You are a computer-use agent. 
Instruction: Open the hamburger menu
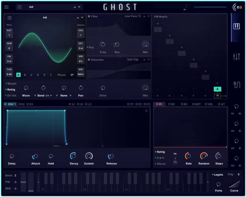click(x=6, y=7)
